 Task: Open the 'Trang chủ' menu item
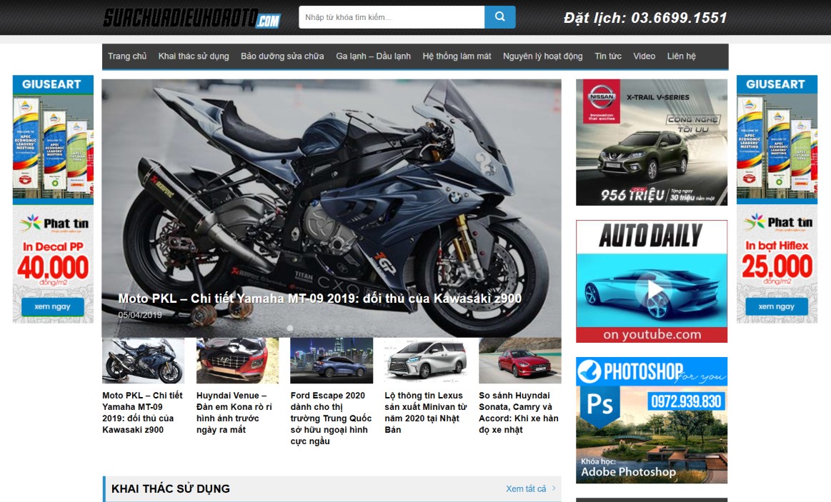pos(127,56)
